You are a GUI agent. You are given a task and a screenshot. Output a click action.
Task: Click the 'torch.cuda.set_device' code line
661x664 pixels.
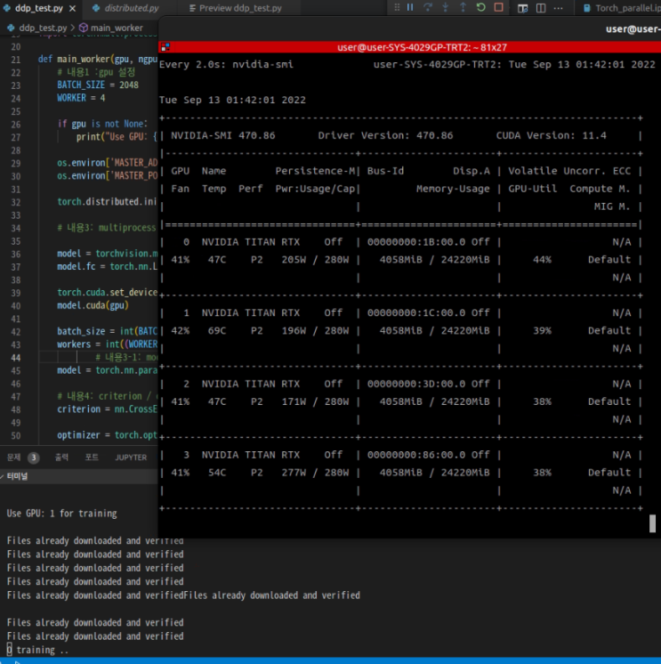[107, 292]
